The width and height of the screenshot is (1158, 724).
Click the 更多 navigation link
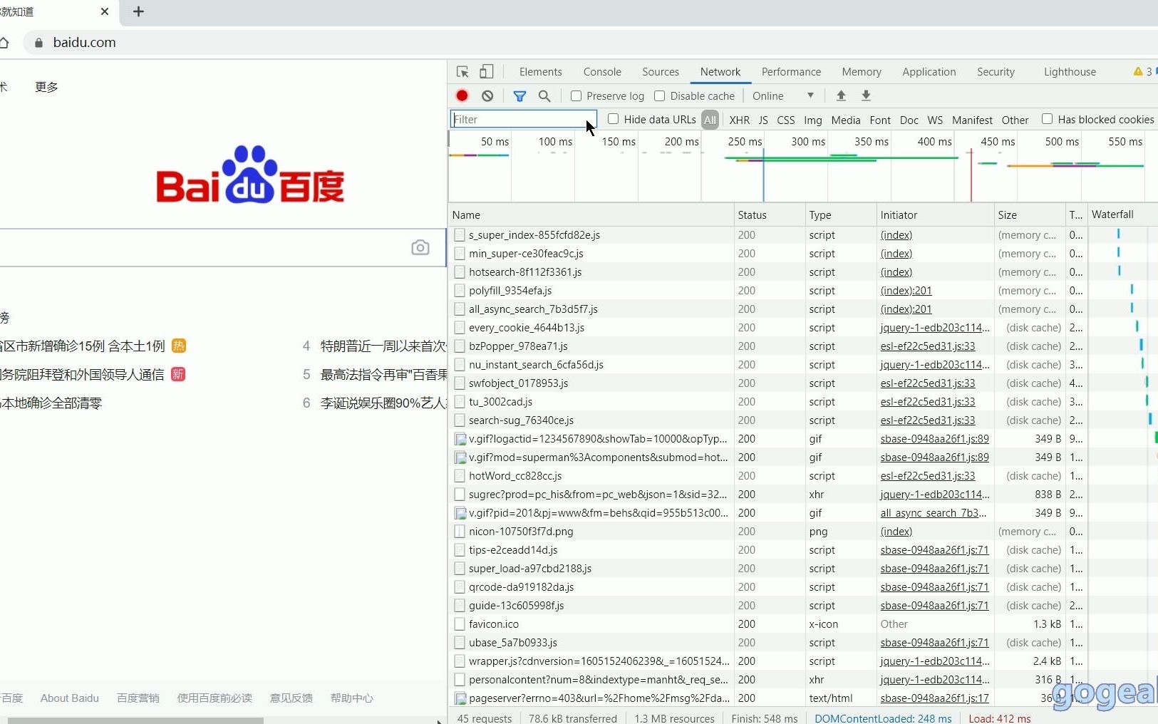(x=47, y=87)
